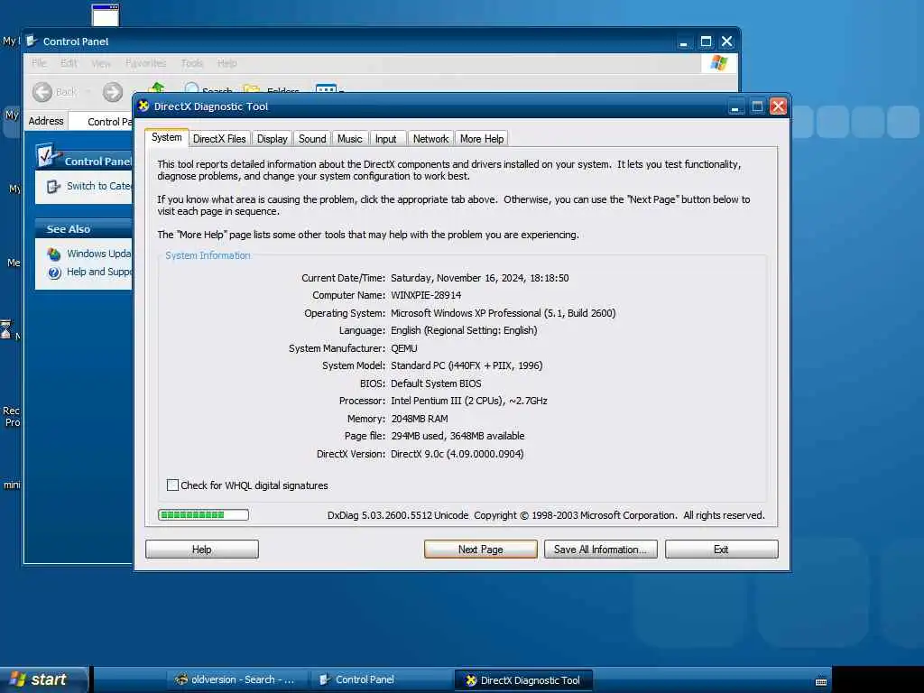924x693 pixels.
Task: Open Switch to Category View link
Action: [x=99, y=186]
